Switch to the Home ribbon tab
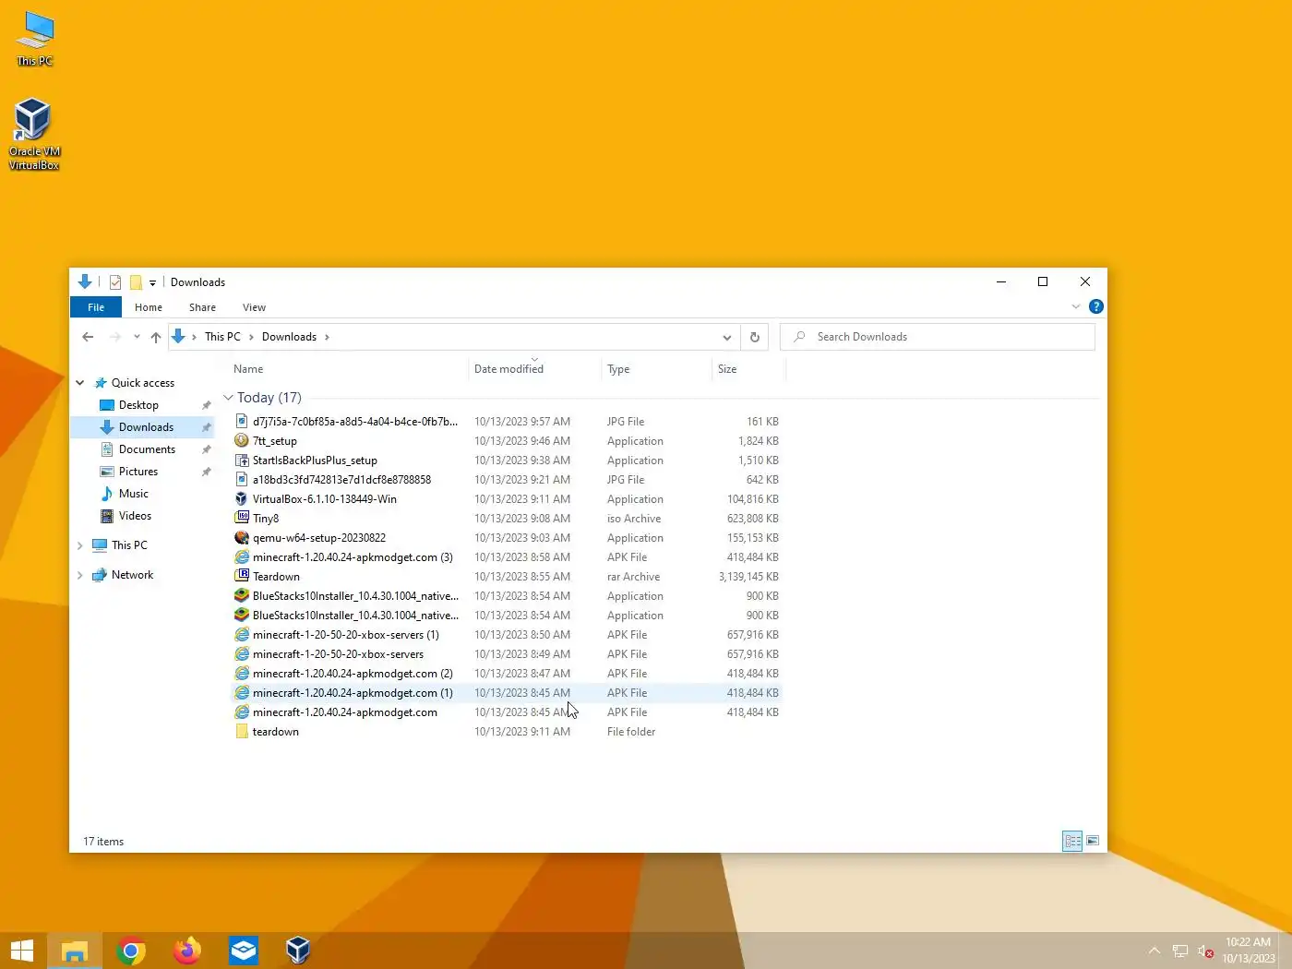Viewport: 1292px width, 969px height. [149, 307]
